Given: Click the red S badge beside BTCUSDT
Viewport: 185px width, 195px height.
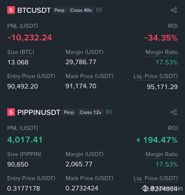Looking at the screenshot, I should 11,10.
